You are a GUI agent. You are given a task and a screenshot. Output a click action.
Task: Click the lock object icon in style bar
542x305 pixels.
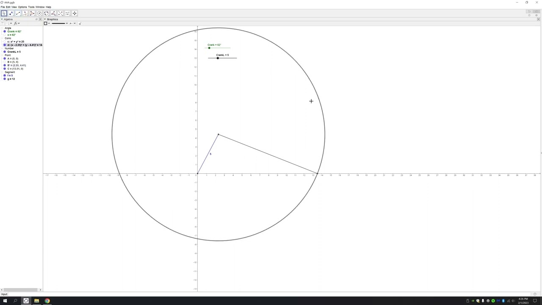(80, 23)
